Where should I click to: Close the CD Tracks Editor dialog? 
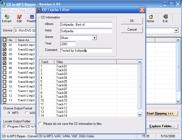(142, 10)
